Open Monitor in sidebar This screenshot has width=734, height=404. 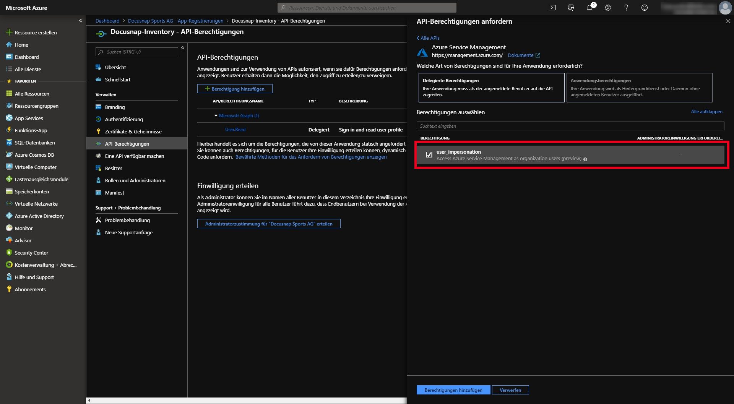point(23,228)
